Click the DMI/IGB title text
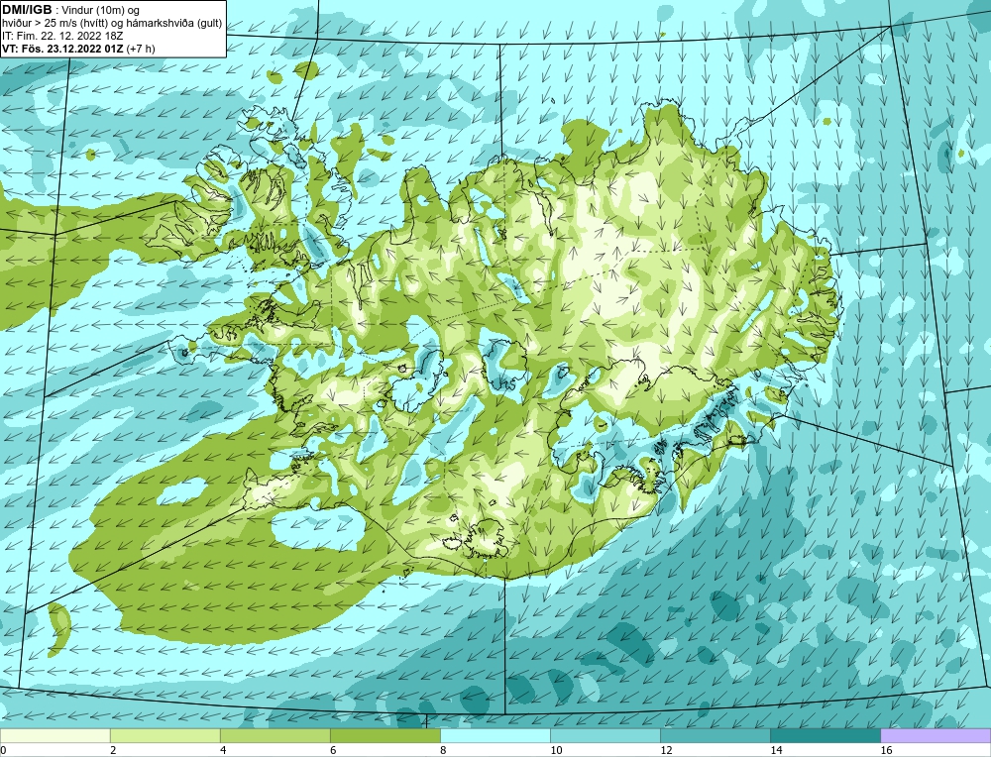The height and width of the screenshot is (757, 991). click(x=27, y=10)
